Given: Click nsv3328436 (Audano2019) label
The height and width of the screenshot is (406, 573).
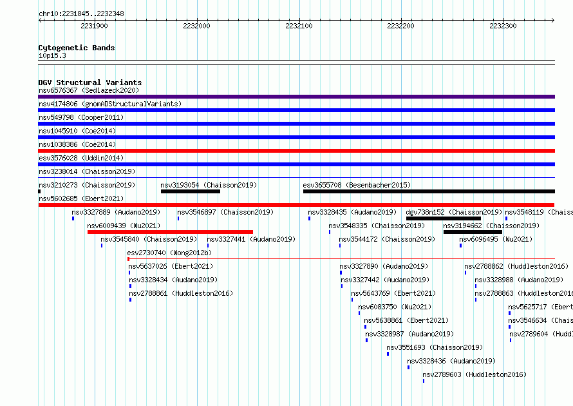Looking at the screenshot, I should (x=451, y=361).
